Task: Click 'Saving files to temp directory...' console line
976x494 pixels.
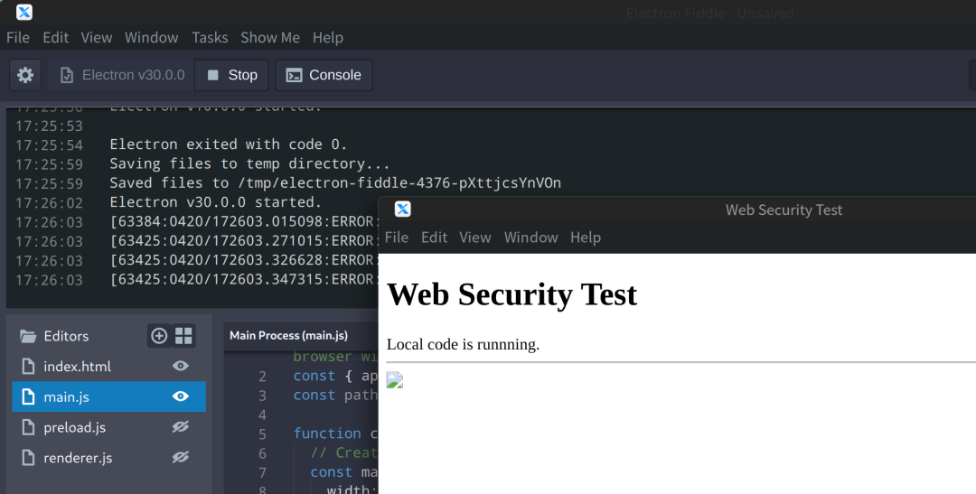Action: [x=249, y=163]
